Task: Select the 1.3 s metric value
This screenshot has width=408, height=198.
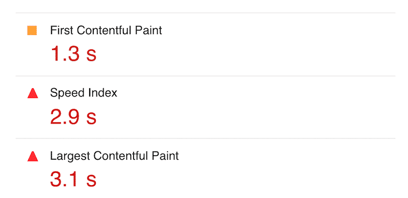Action: click(73, 54)
